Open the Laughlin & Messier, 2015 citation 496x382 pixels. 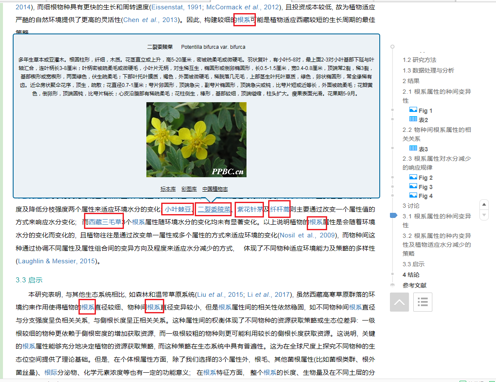56,261
